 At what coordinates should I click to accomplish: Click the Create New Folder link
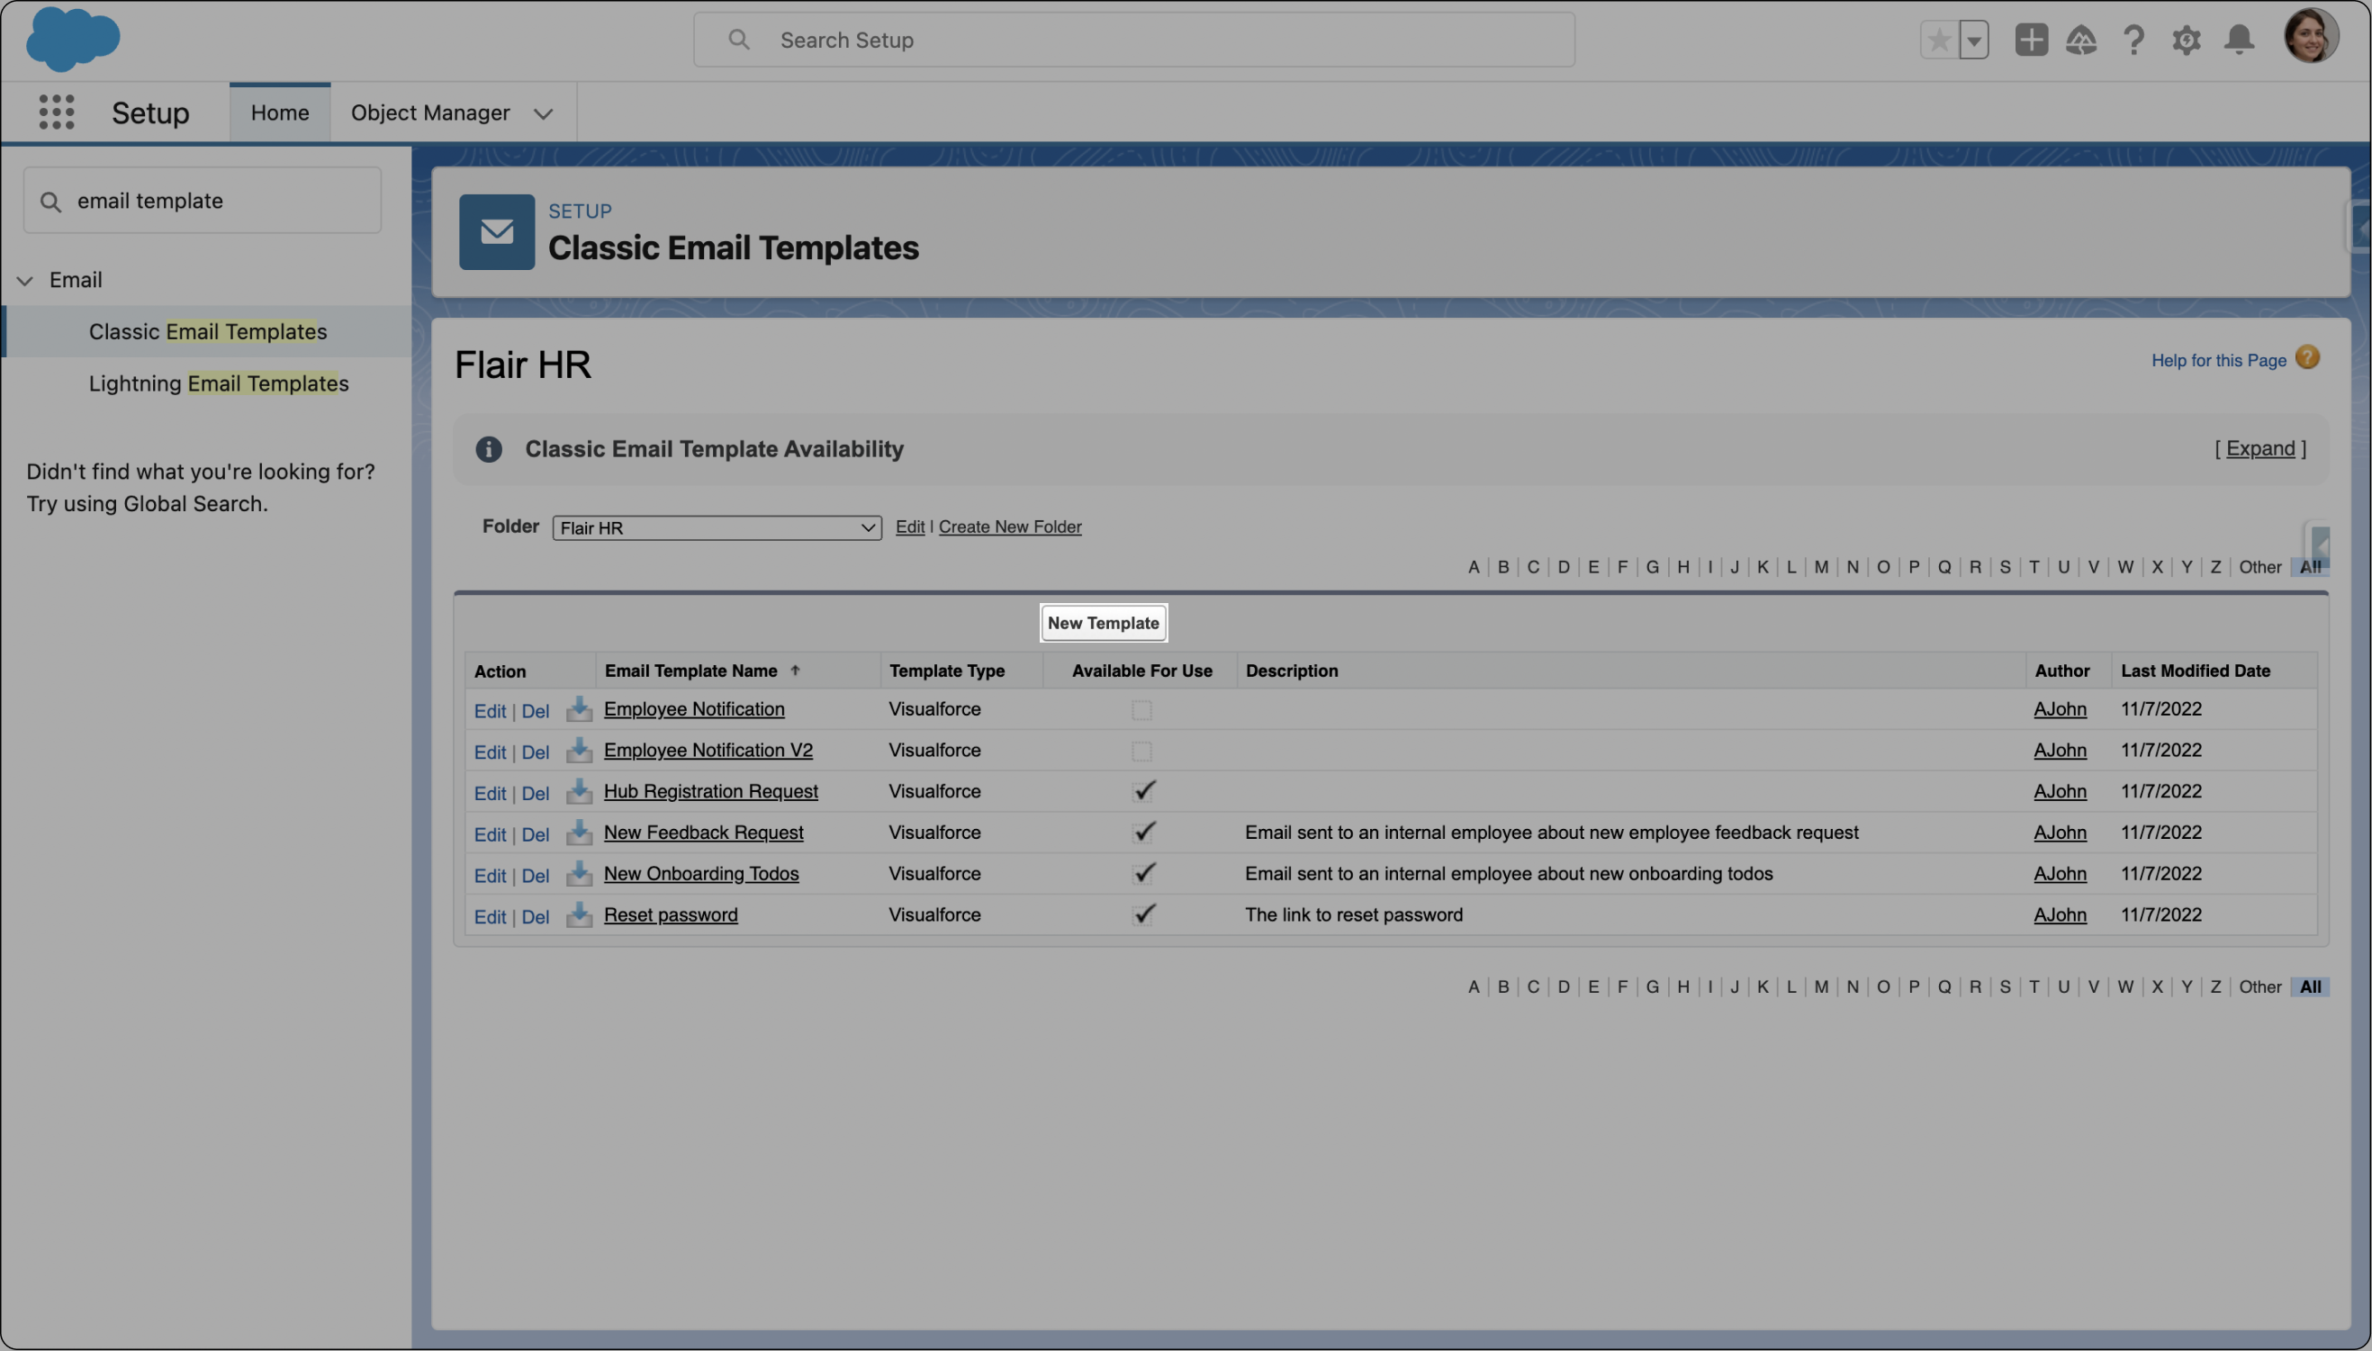[1010, 527]
